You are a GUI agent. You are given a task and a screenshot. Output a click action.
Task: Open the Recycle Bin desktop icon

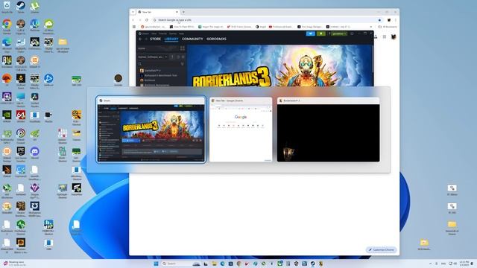(7, 7)
